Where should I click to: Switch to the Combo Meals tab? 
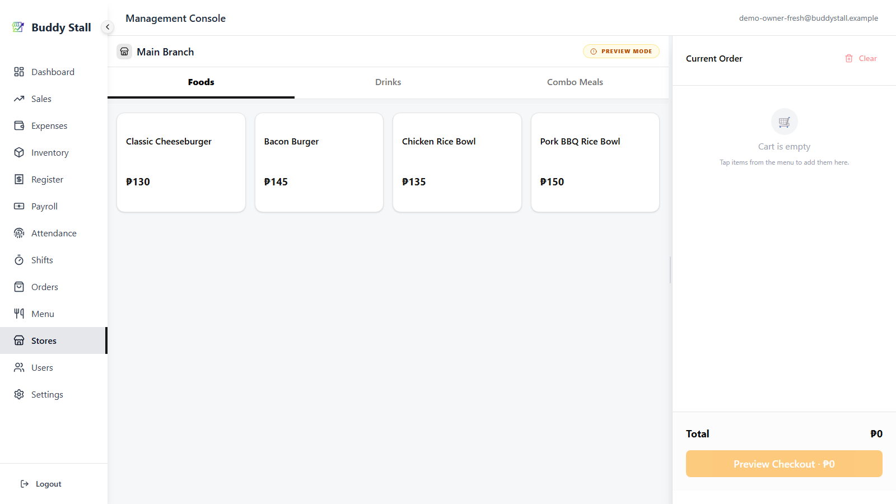tap(575, 82)
